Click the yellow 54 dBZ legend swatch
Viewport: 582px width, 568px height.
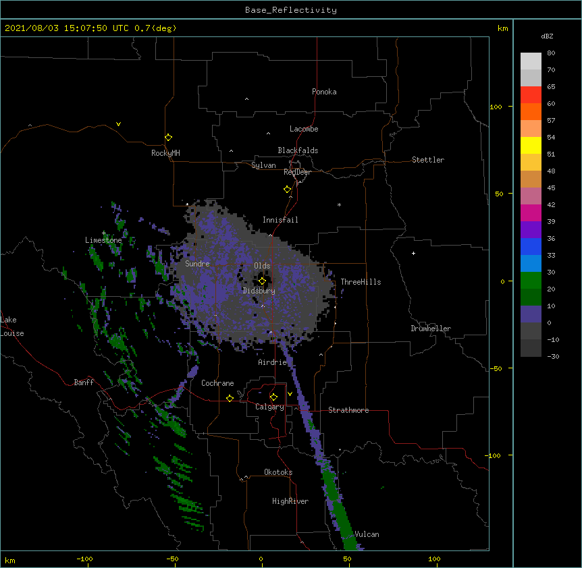(x=531, y=145)
